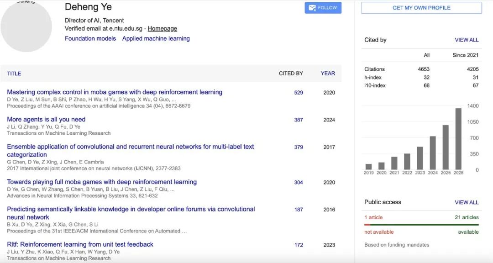Click the 'Director of AI, Tencent' affiliation text

[94, 21]
